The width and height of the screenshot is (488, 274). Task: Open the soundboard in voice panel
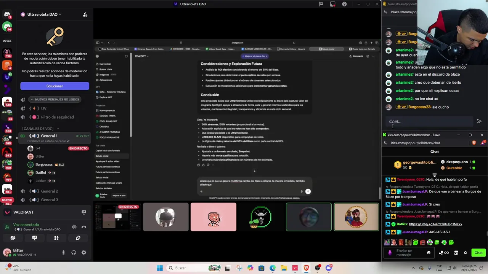click(x=78, y=238)
